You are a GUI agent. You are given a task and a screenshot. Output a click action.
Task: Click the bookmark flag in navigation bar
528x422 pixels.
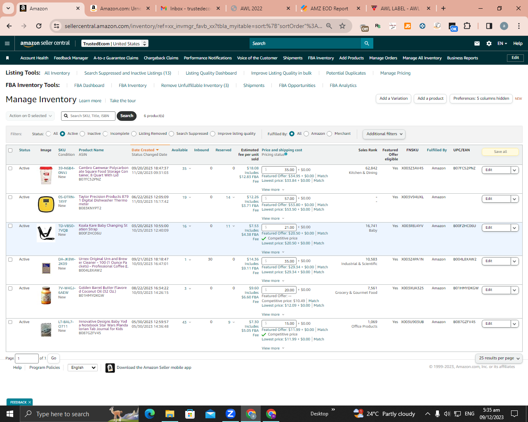point(7,58)
